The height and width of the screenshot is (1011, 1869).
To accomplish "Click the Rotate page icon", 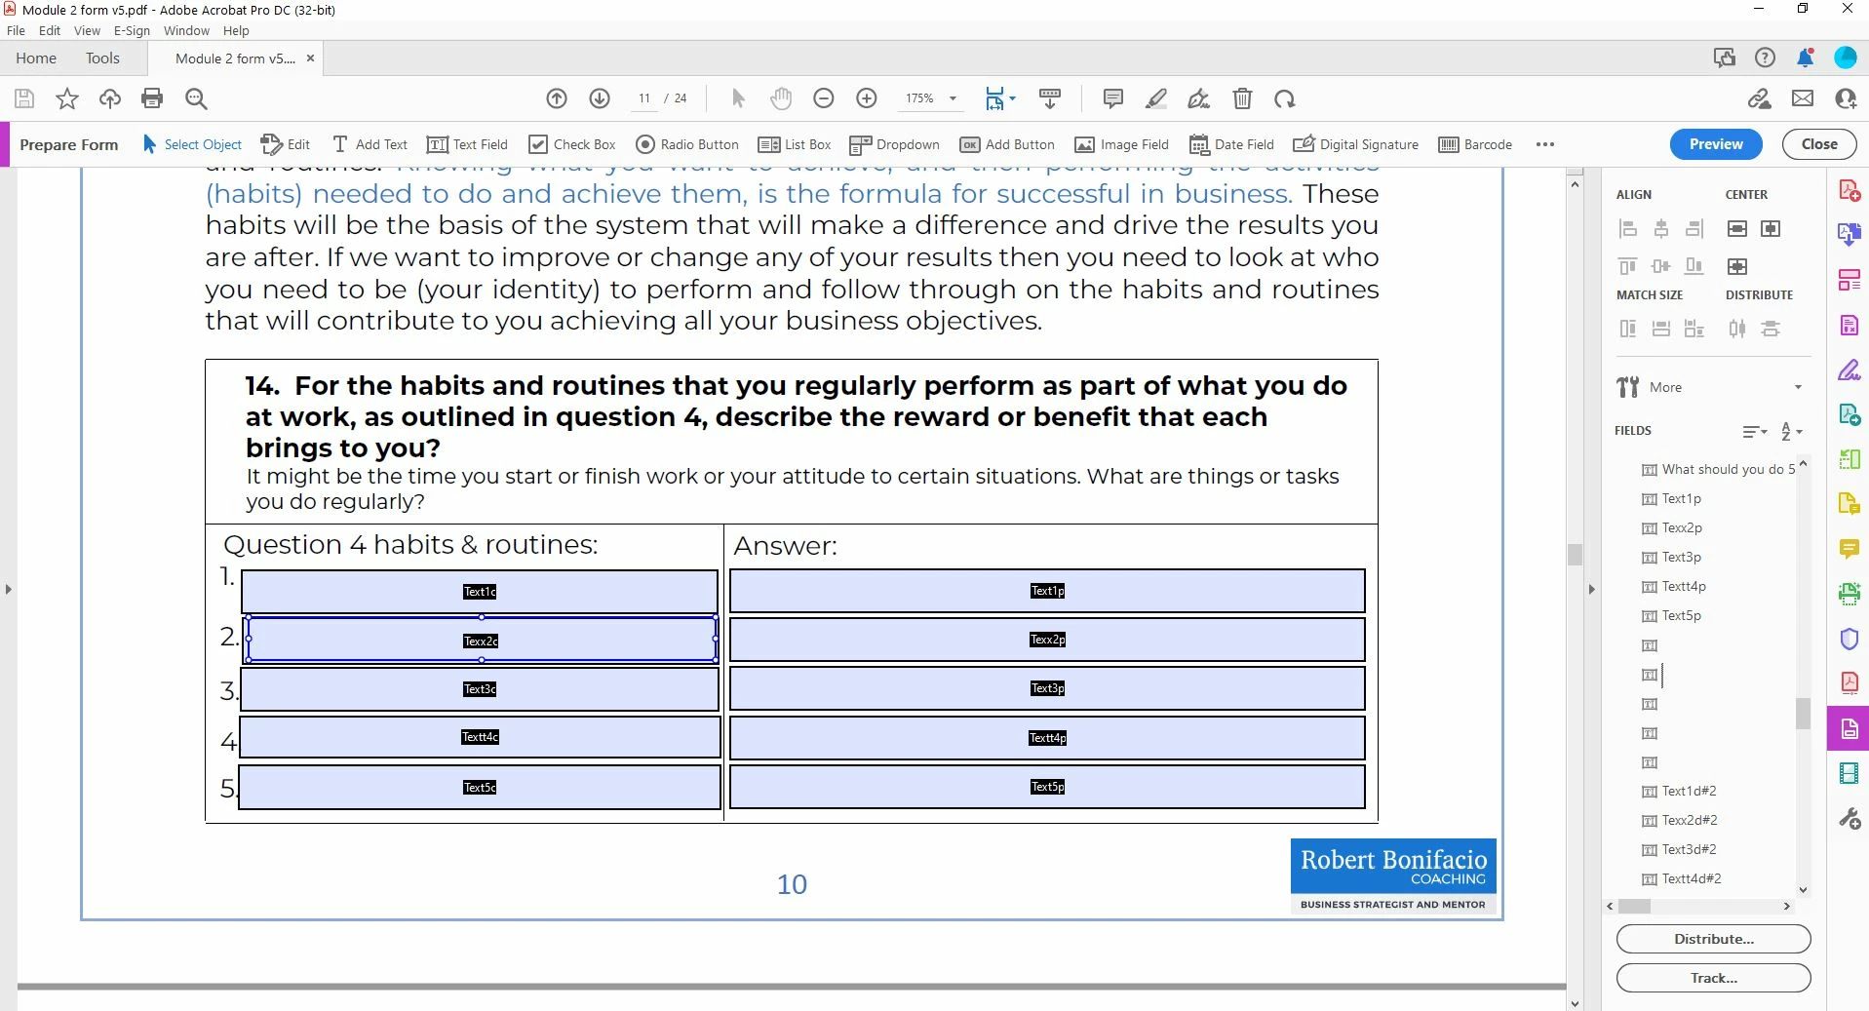I will pos(1285,98).
